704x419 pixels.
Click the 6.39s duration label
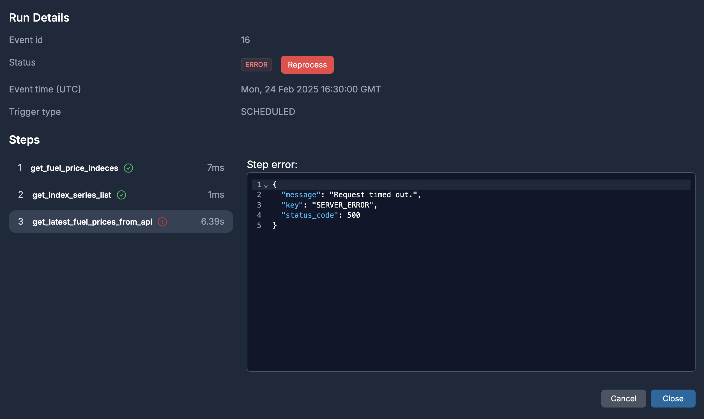(x=212, y=221)
